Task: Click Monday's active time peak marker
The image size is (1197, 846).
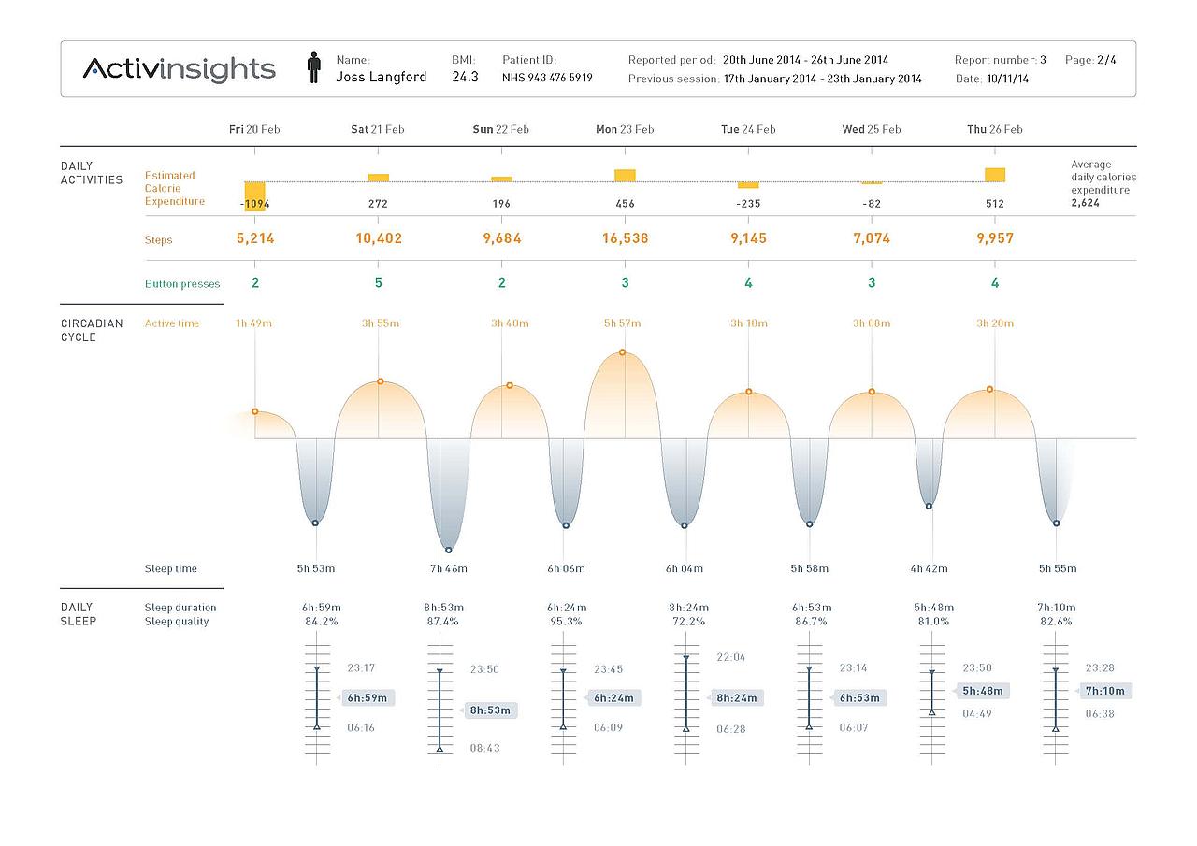Action: [623, 352]
